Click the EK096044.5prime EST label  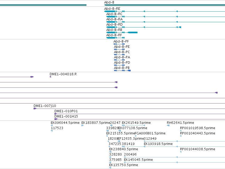[x=65, y=123]
